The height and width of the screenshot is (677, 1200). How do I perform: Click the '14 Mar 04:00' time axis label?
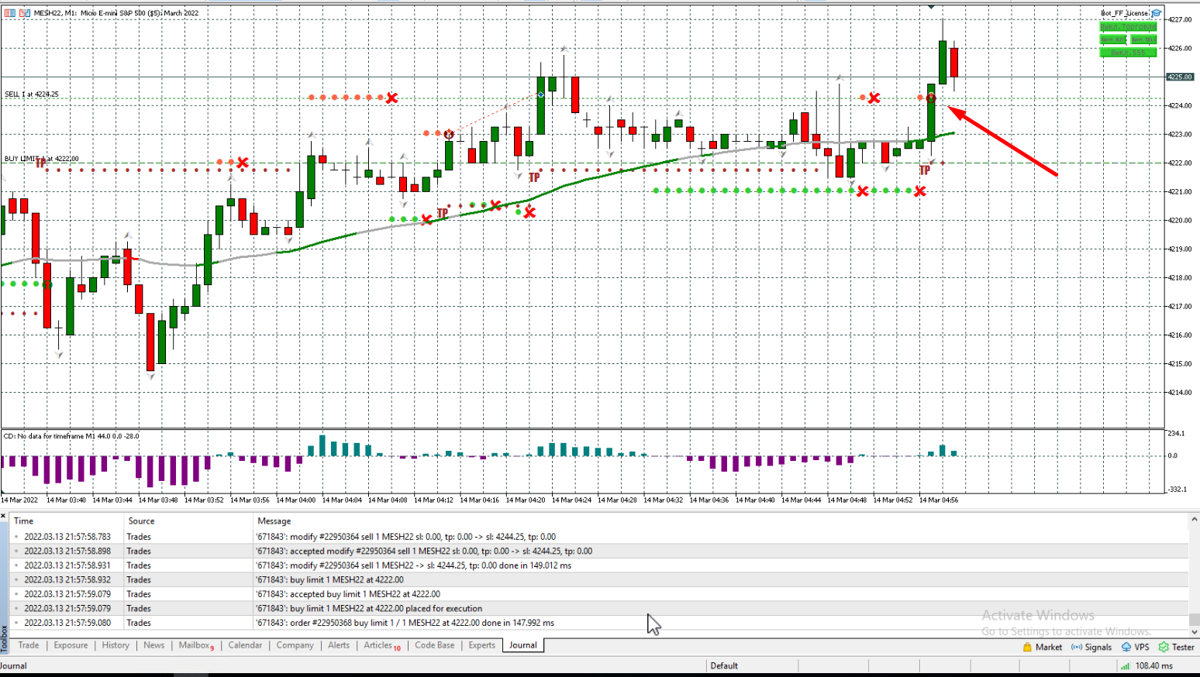(x=295, y=500)
